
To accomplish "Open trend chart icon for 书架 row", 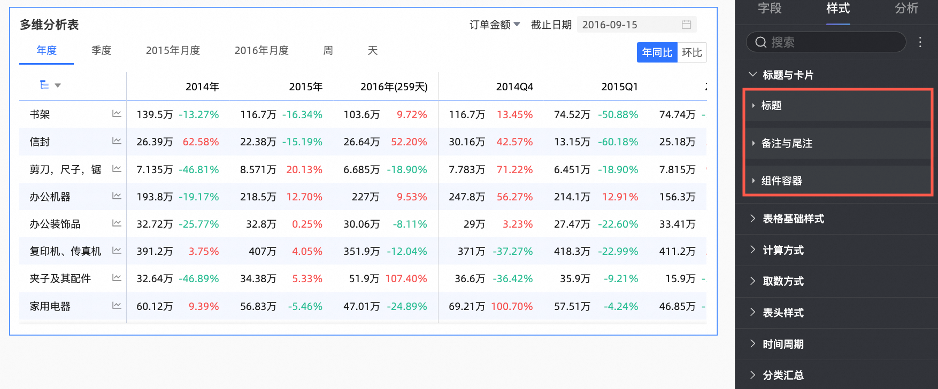I will [x=117, y=114].
